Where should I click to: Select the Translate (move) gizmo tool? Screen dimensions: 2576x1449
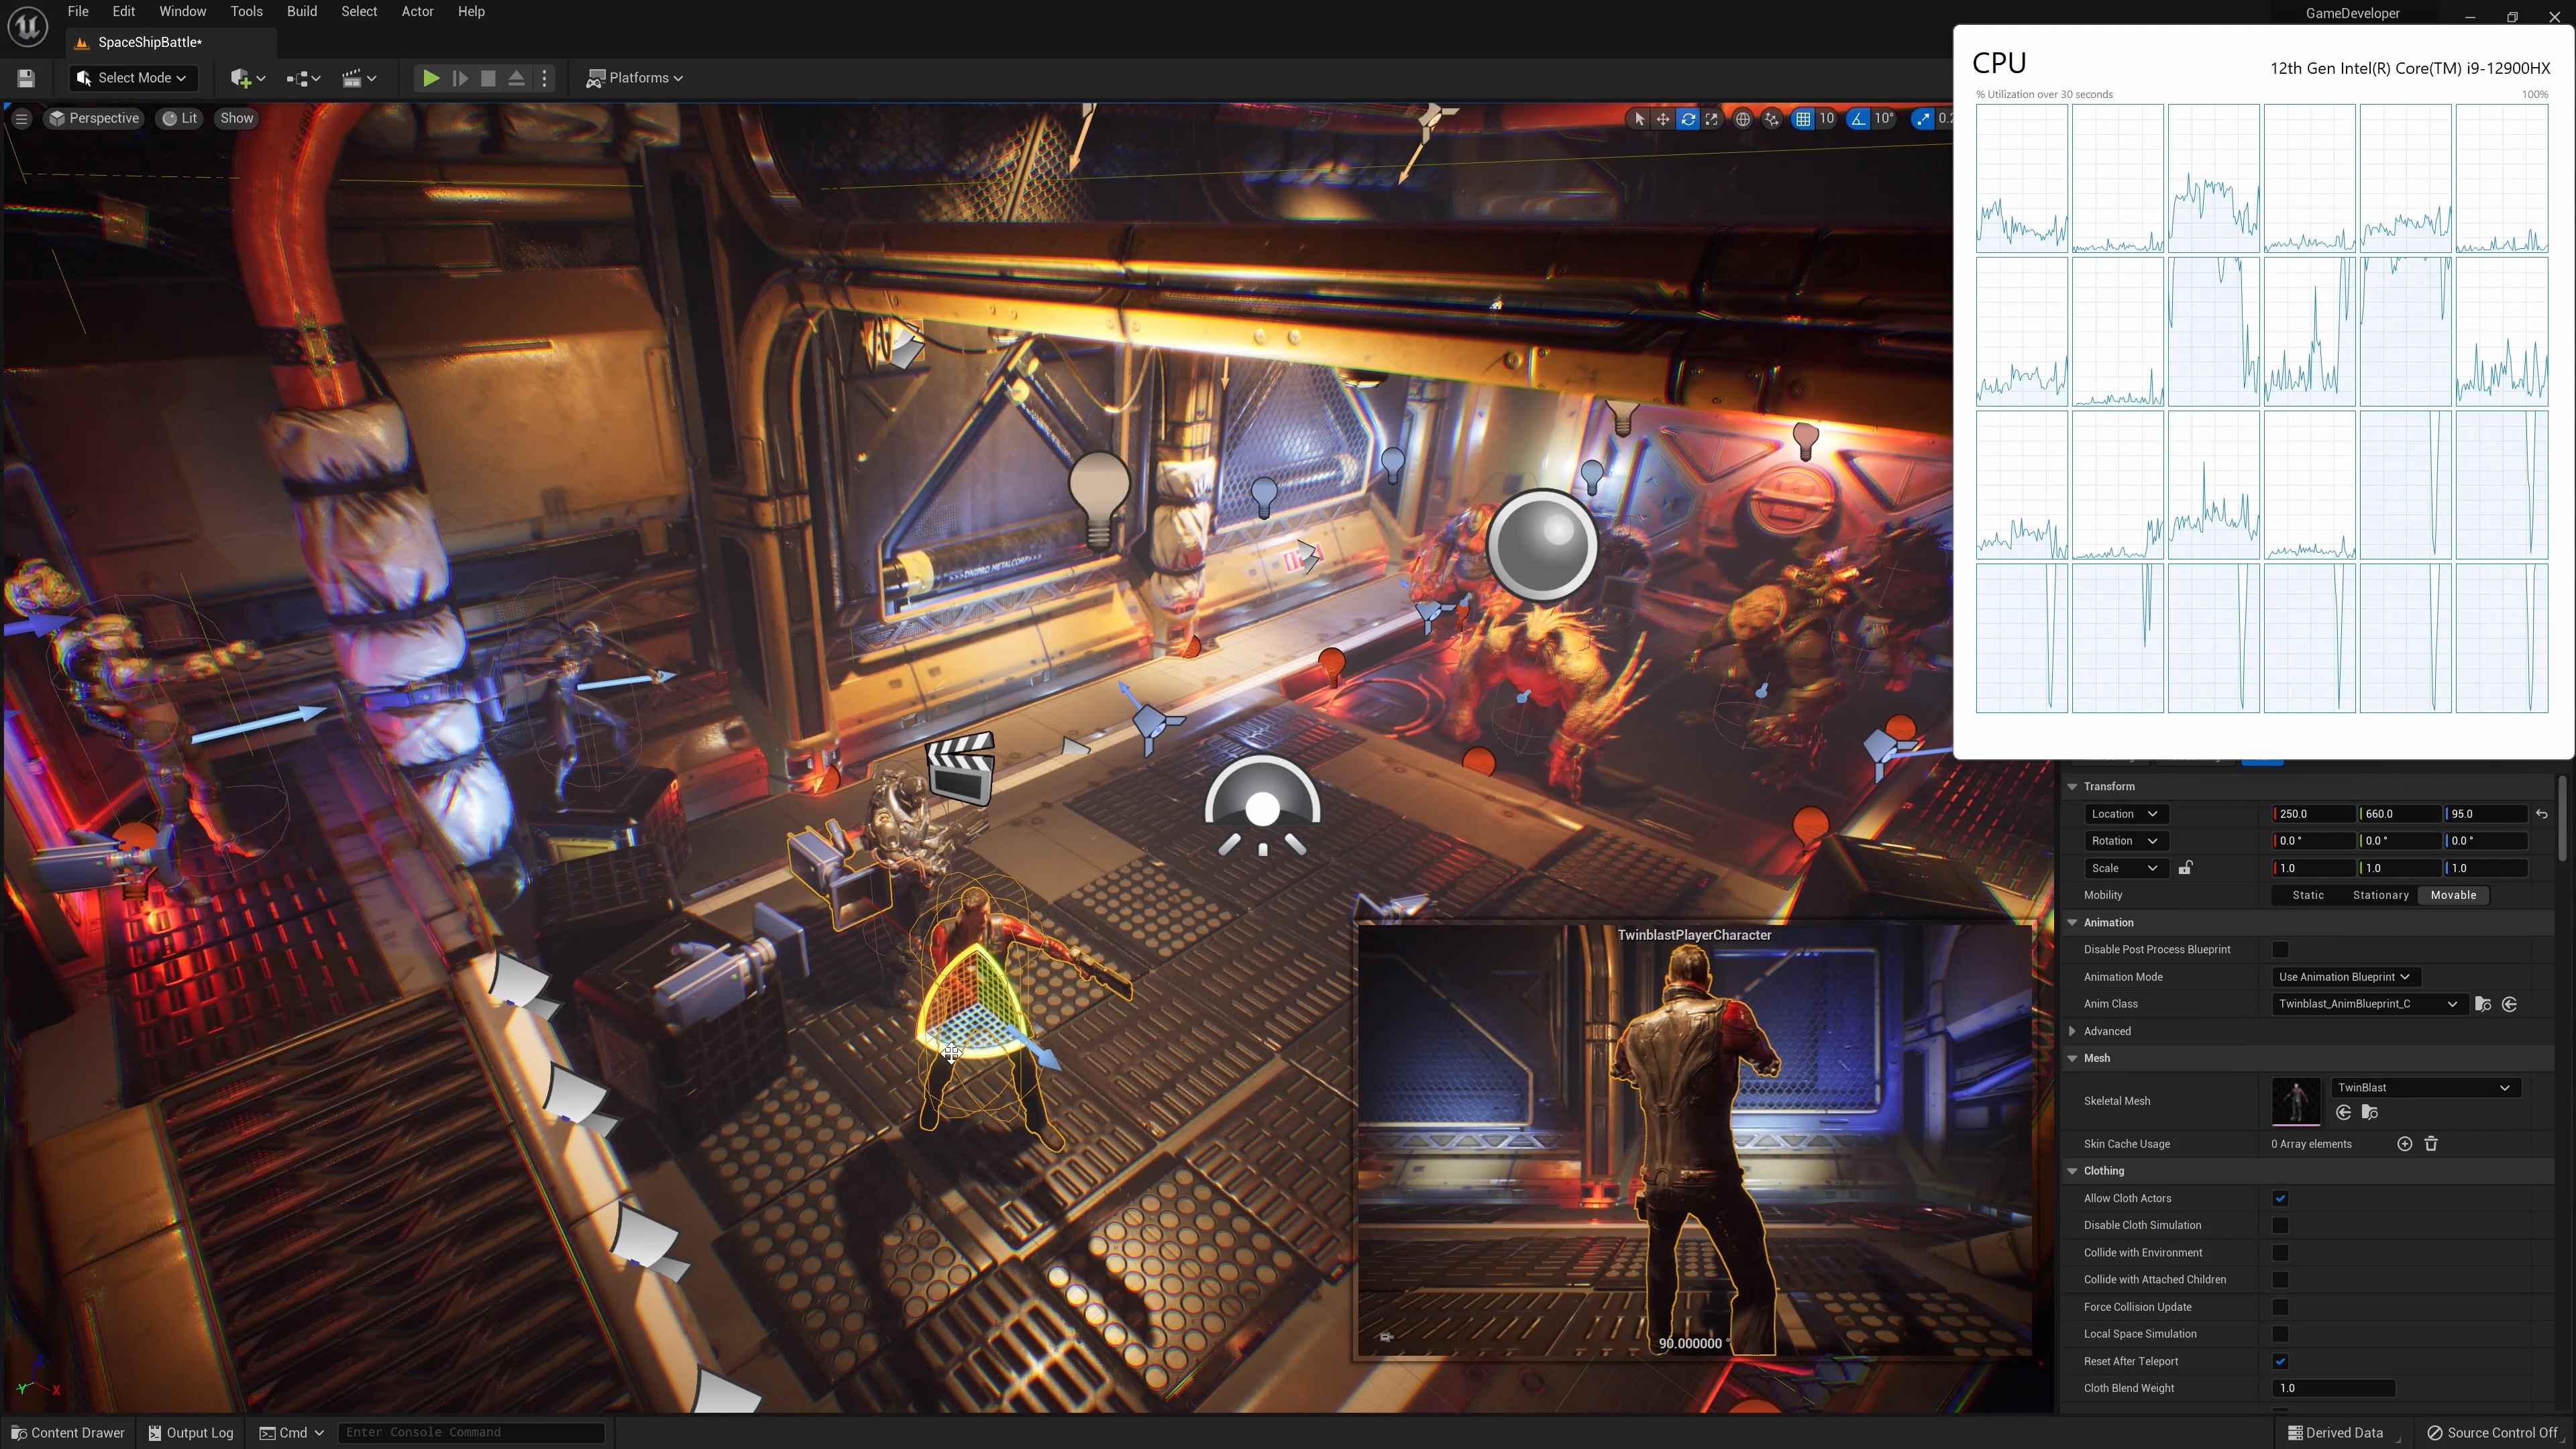click(1662, 119)
